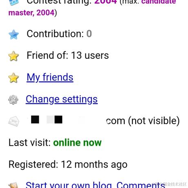Click the yellow star next to My friends
The height and width of the screenshot is (188, 188).
pyautogui.click(x=13, y=78)
